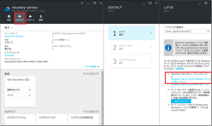This screenshot has width=212, height=126.
Task: Maximize the シナリオ blade
Action: tap(206, 3)
